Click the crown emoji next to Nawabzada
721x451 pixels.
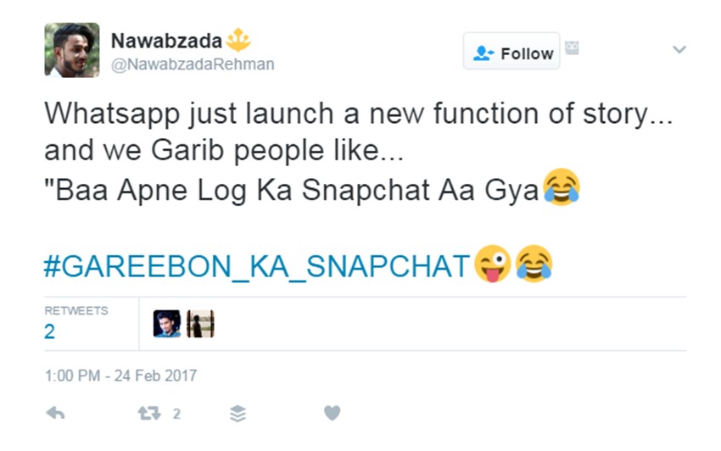pos(238,40)
